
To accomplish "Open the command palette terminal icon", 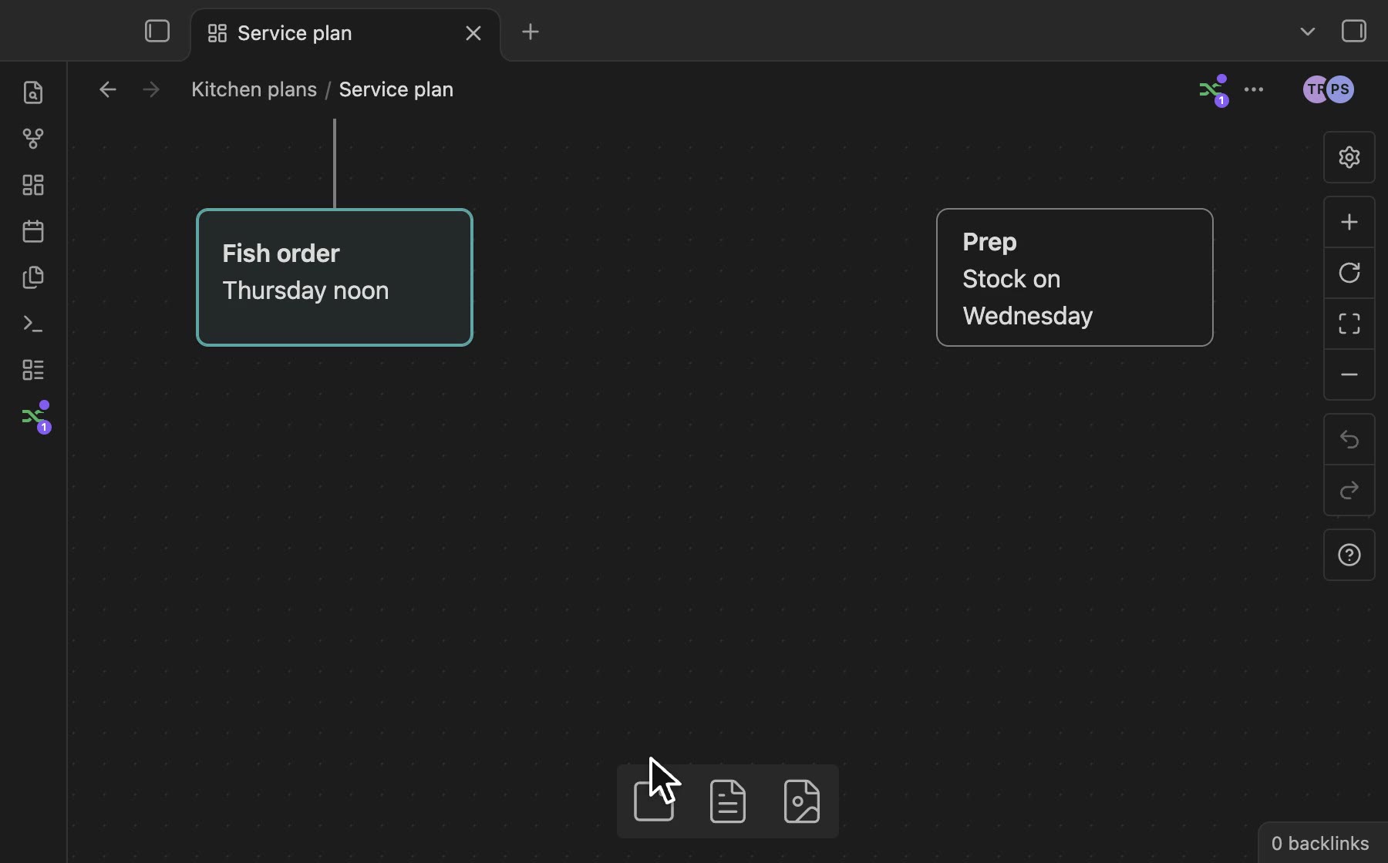I will 33,324.
